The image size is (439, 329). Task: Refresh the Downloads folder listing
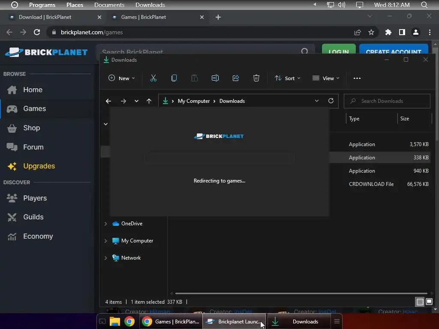tap(331, 101)
